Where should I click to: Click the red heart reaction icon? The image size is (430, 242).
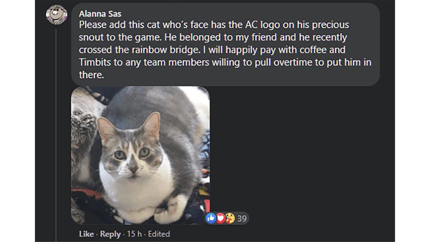(x=220, y=218)
